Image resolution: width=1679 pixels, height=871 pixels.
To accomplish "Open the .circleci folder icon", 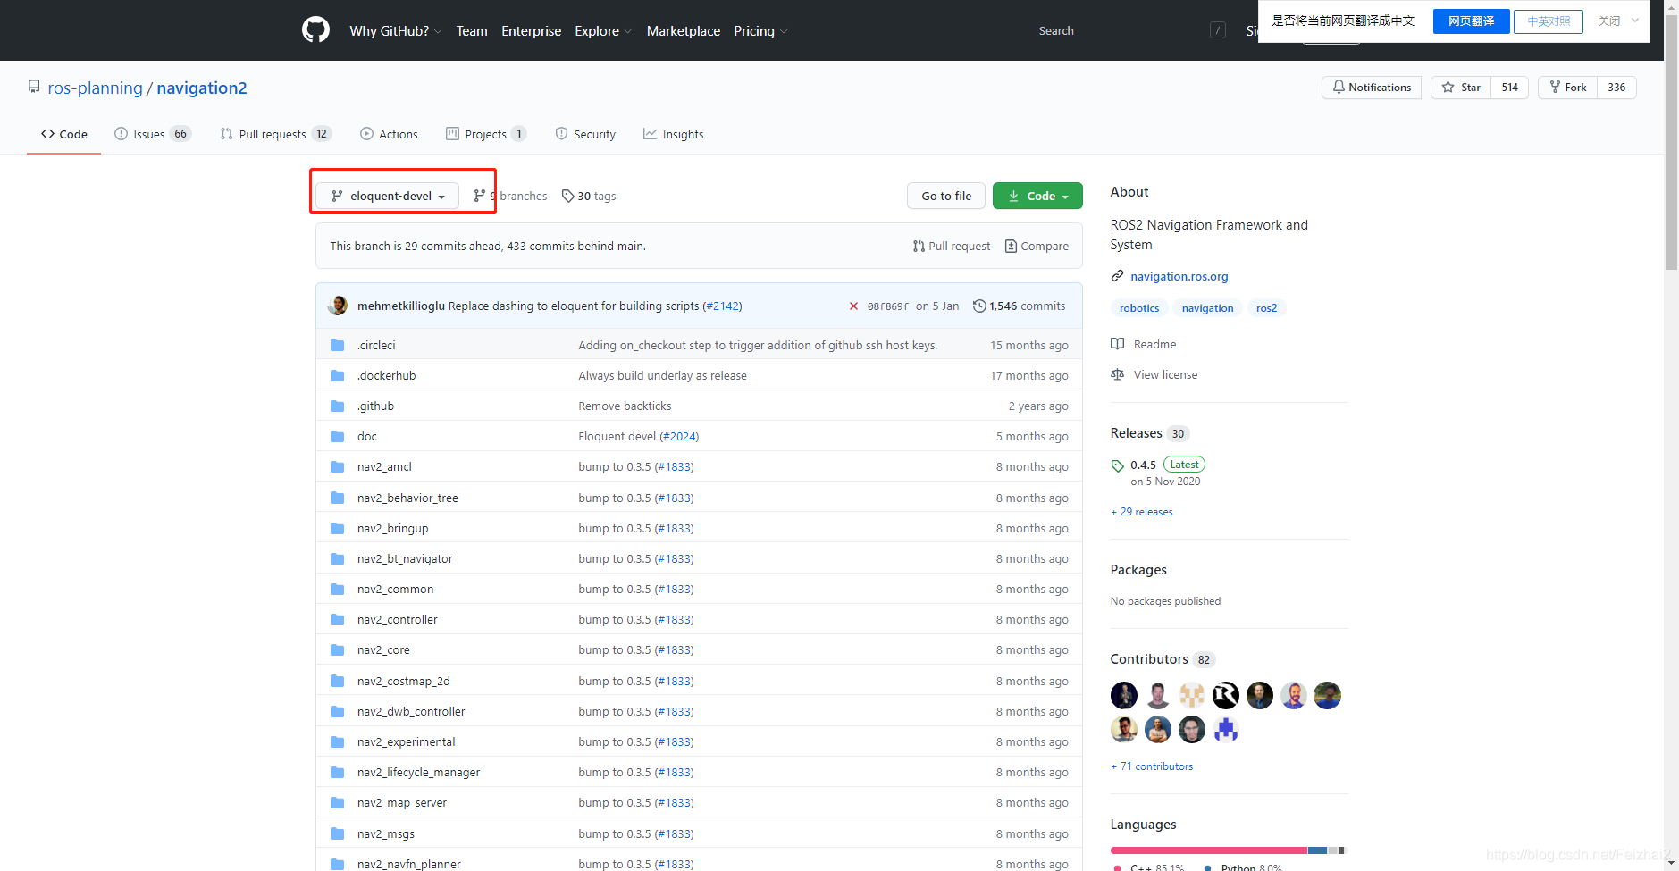I will pos(337,345).
